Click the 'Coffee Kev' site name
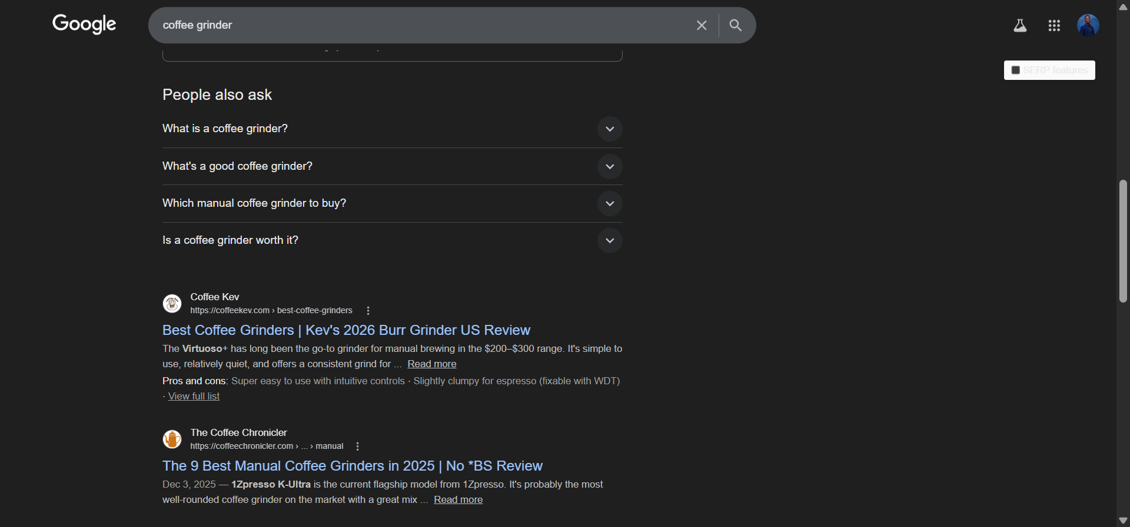This screenshot has height=527, width=1130. coord(215,297)
